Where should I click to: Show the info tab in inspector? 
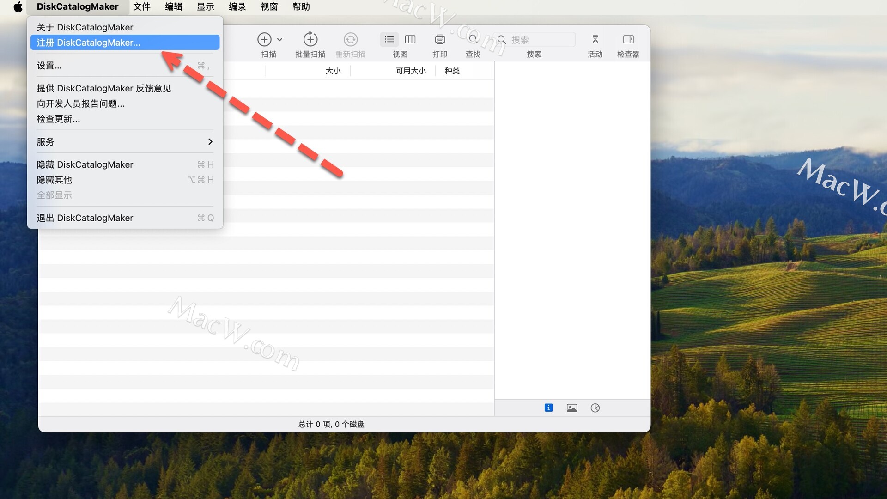coord(548,408)
